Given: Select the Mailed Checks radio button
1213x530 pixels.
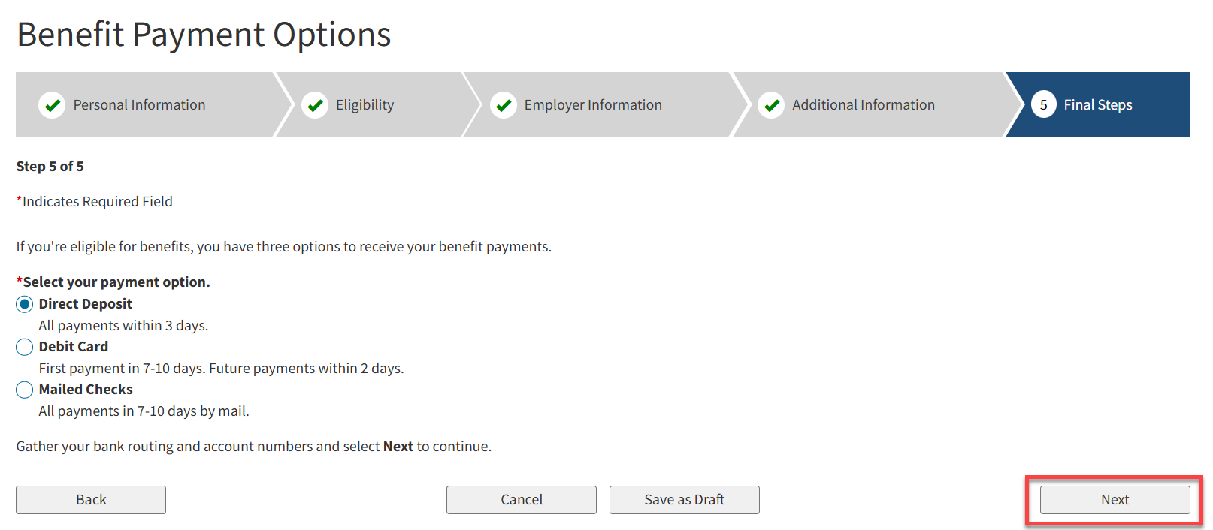Looking at the screenshot, I should point(25,390).
